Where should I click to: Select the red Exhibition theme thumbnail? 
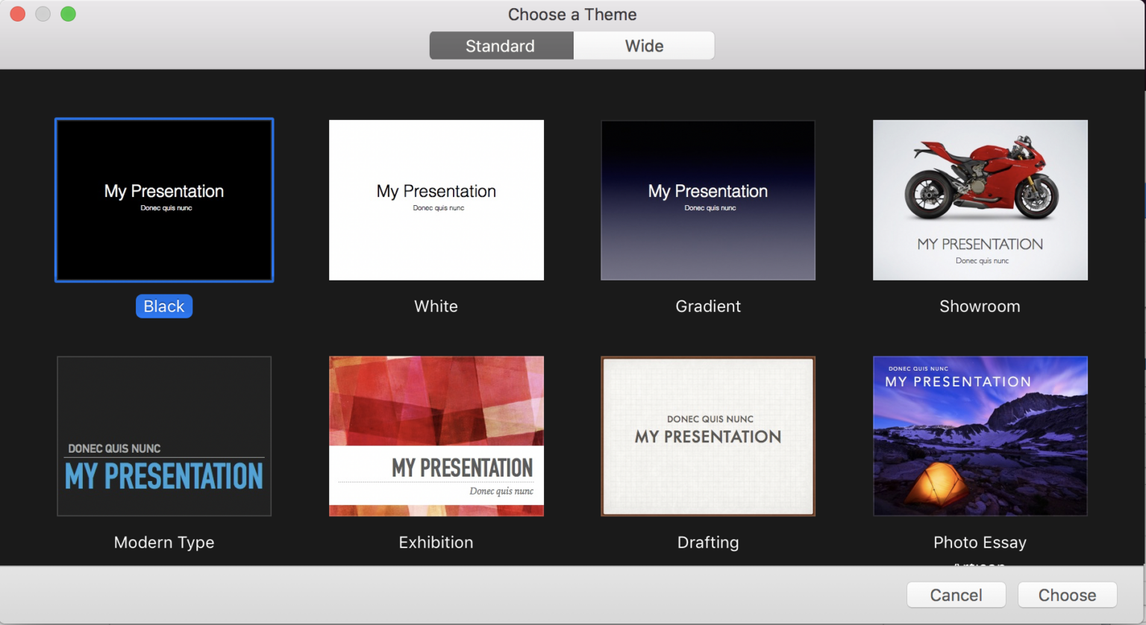[x=436, y=436]
